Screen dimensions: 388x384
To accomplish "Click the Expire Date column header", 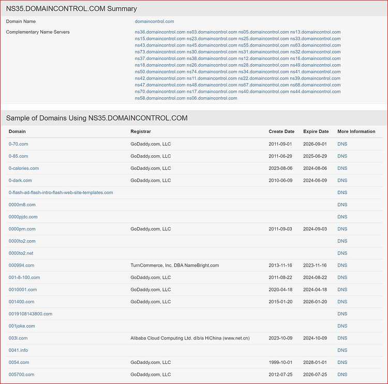I will [316, 131].
